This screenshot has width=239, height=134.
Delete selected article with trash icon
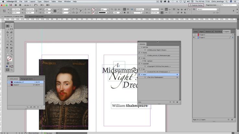177,102
